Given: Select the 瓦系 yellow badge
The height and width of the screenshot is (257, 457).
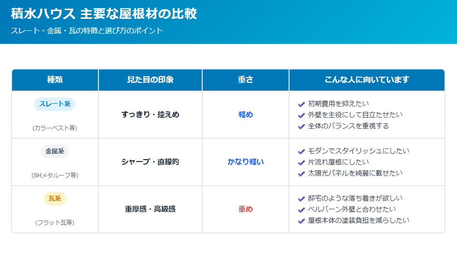Looking at the screenshot, I should pos(55,199).
